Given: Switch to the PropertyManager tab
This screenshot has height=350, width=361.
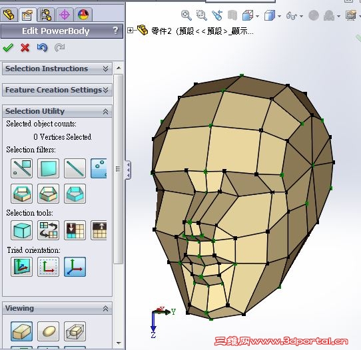Looking at the screenshot, I should [x=27, y=15].
